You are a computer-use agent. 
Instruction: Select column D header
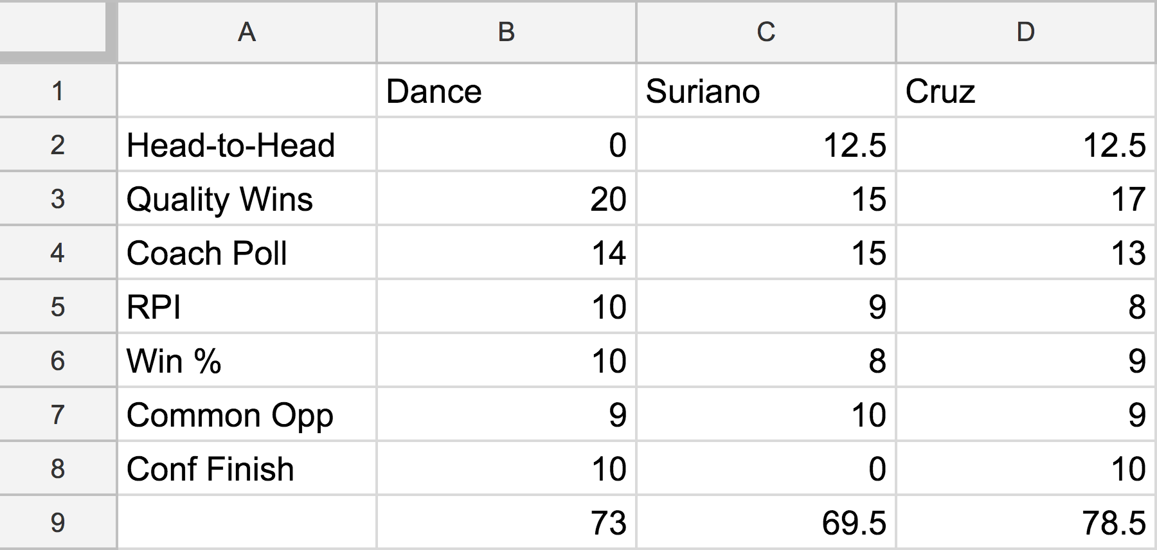[1027, 31]
